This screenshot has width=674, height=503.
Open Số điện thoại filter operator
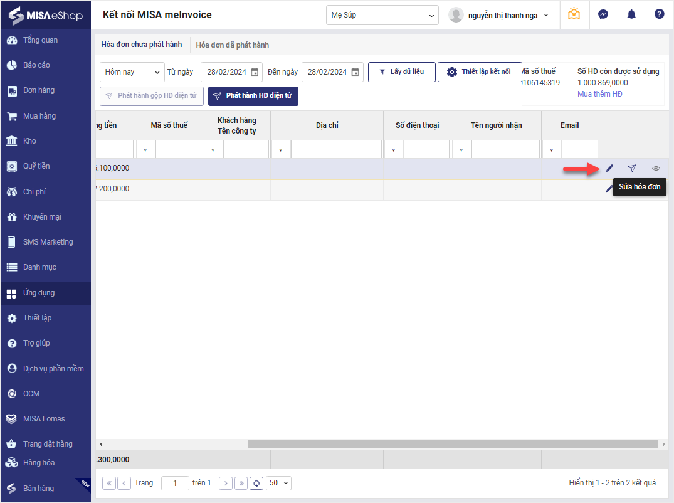pos(394,151)
